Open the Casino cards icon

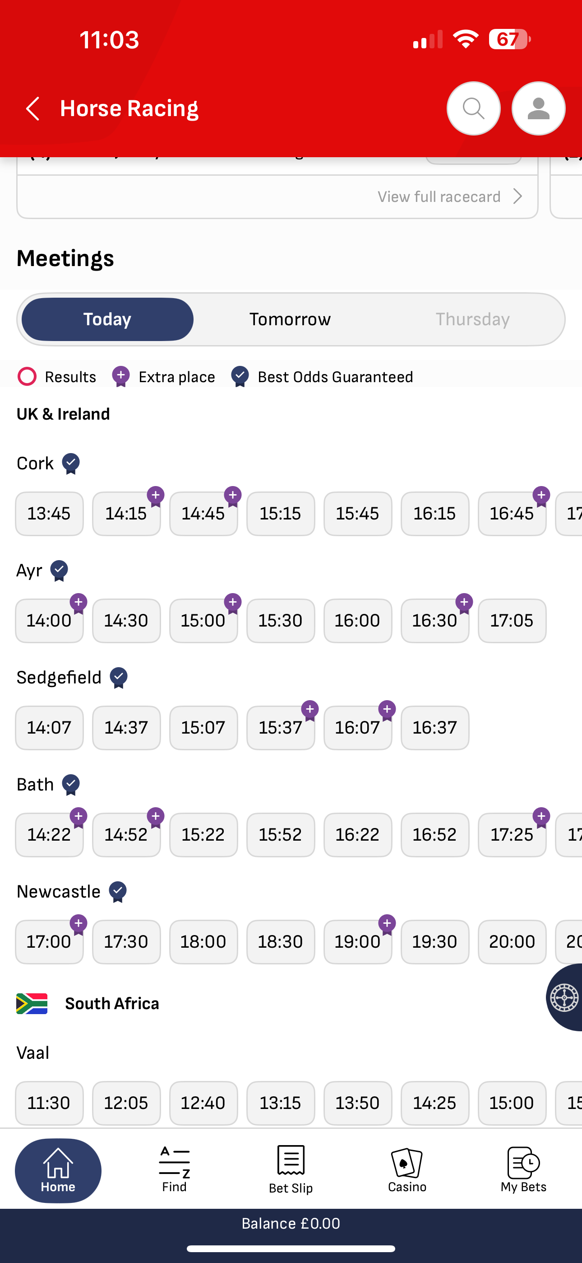407,1169
